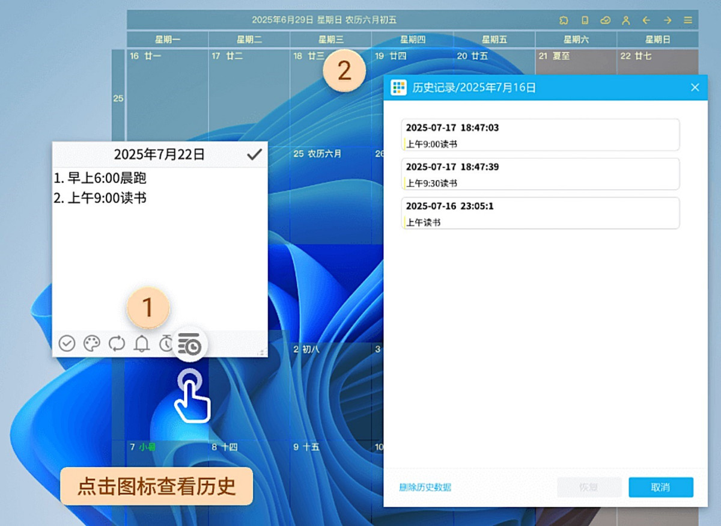The height and width of the screenshot is (526, 721).
Task: Go to next month with right arrow
Action: coord(667,20)
